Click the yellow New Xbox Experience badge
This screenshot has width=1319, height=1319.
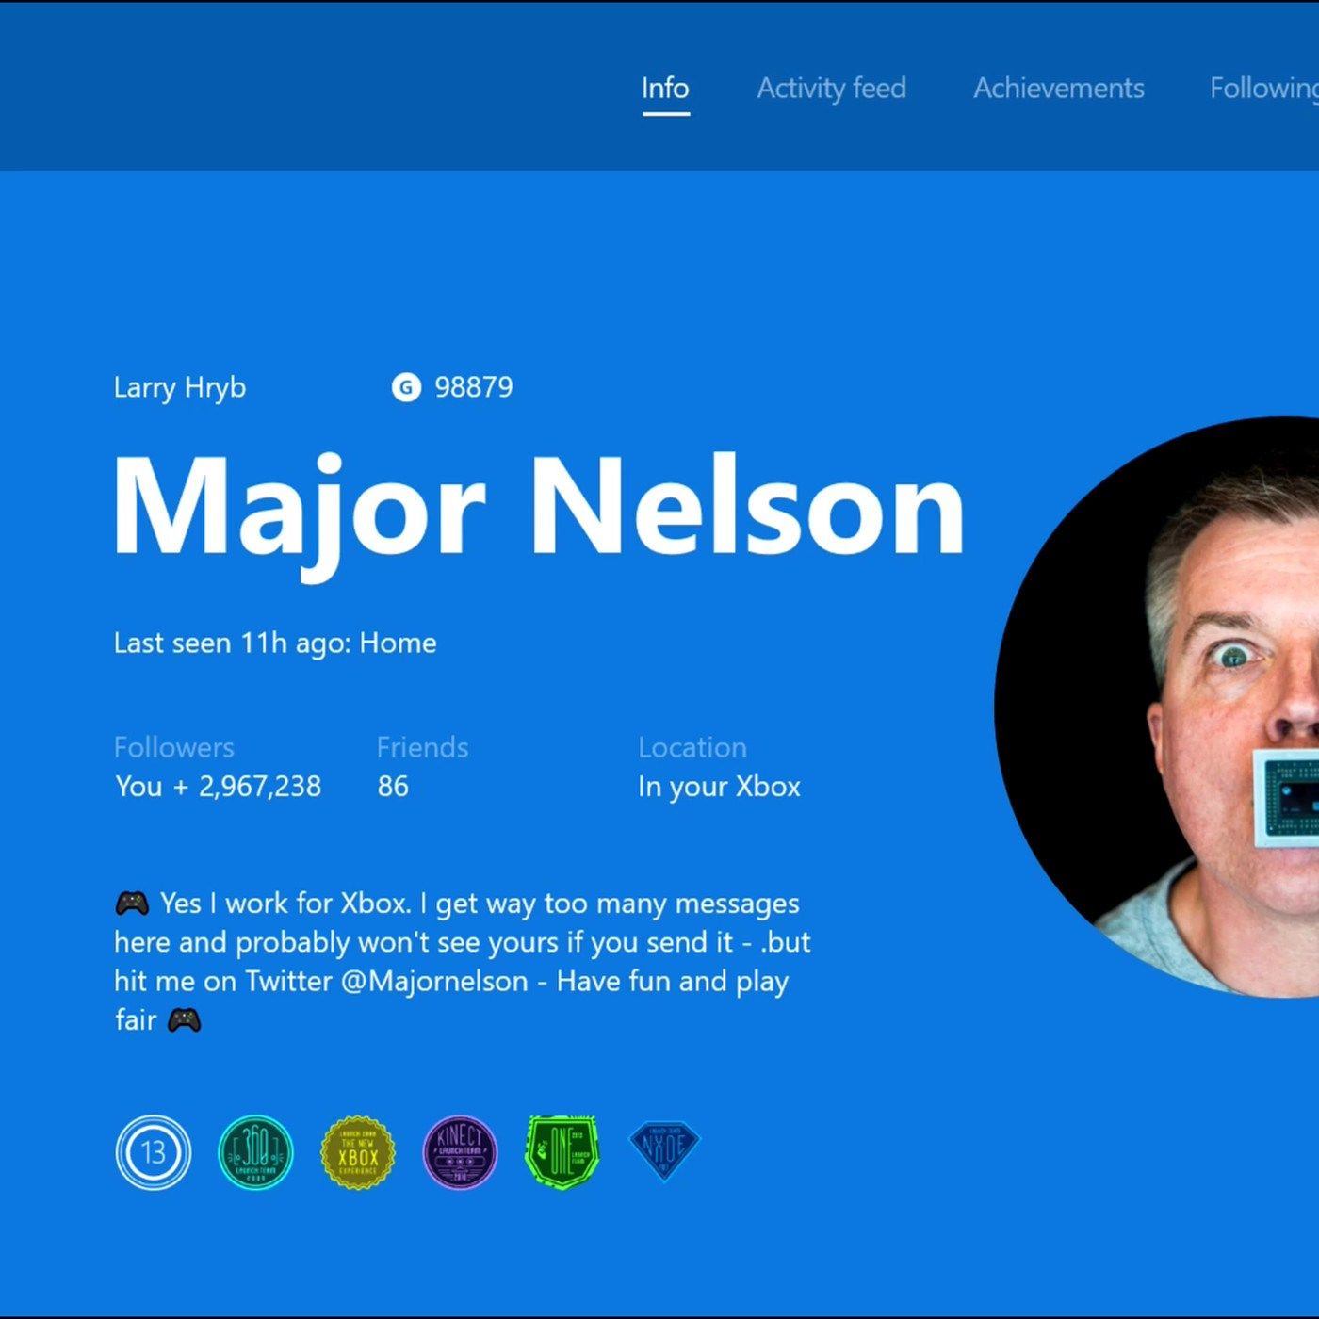coord(357,1152)
